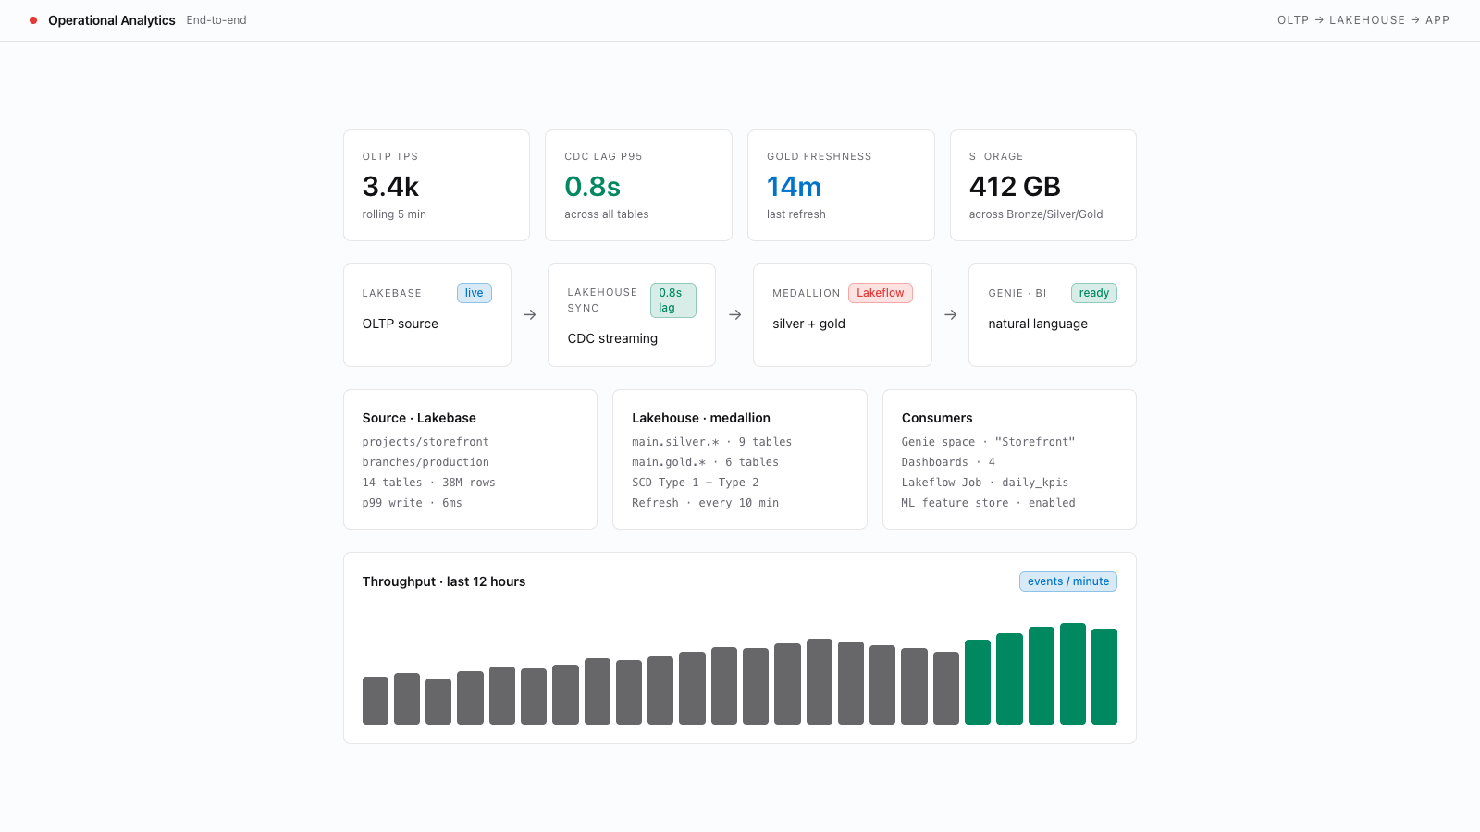
Task: Click the 'events / minute' badge
Action: click(1068, 581)
